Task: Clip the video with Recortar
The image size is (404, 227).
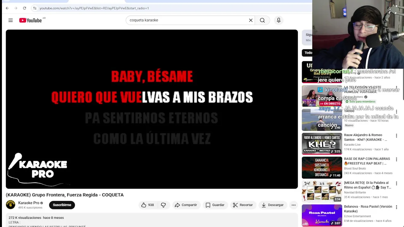Action: [x=243, y=205]
